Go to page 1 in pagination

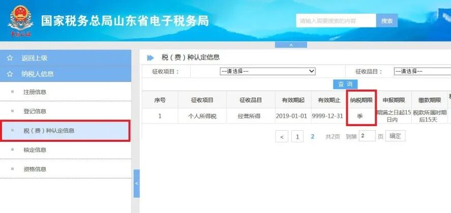click(x=297, y=136)
